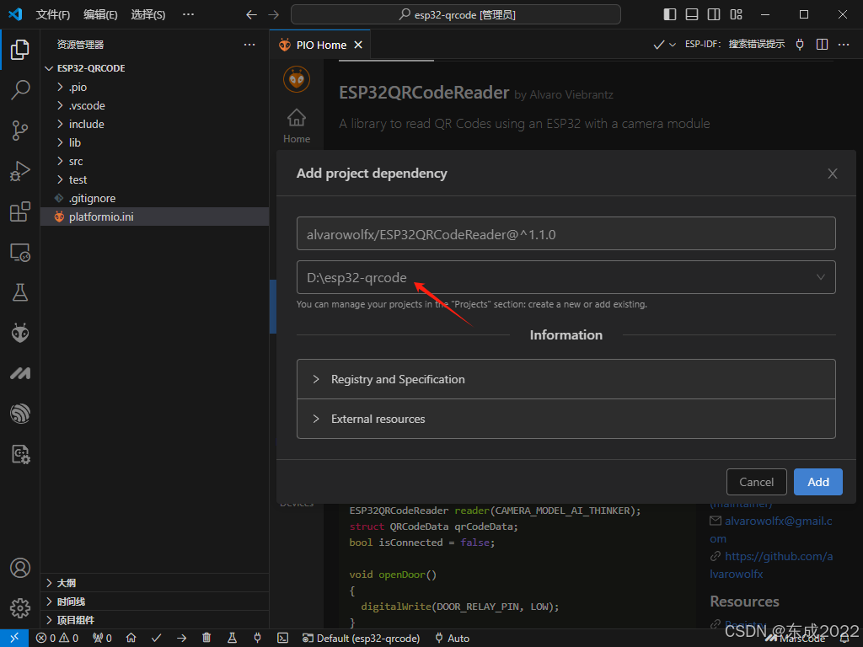
Task: Click the PlatformIO Test flask in status bar
Action: click(232, 638)
